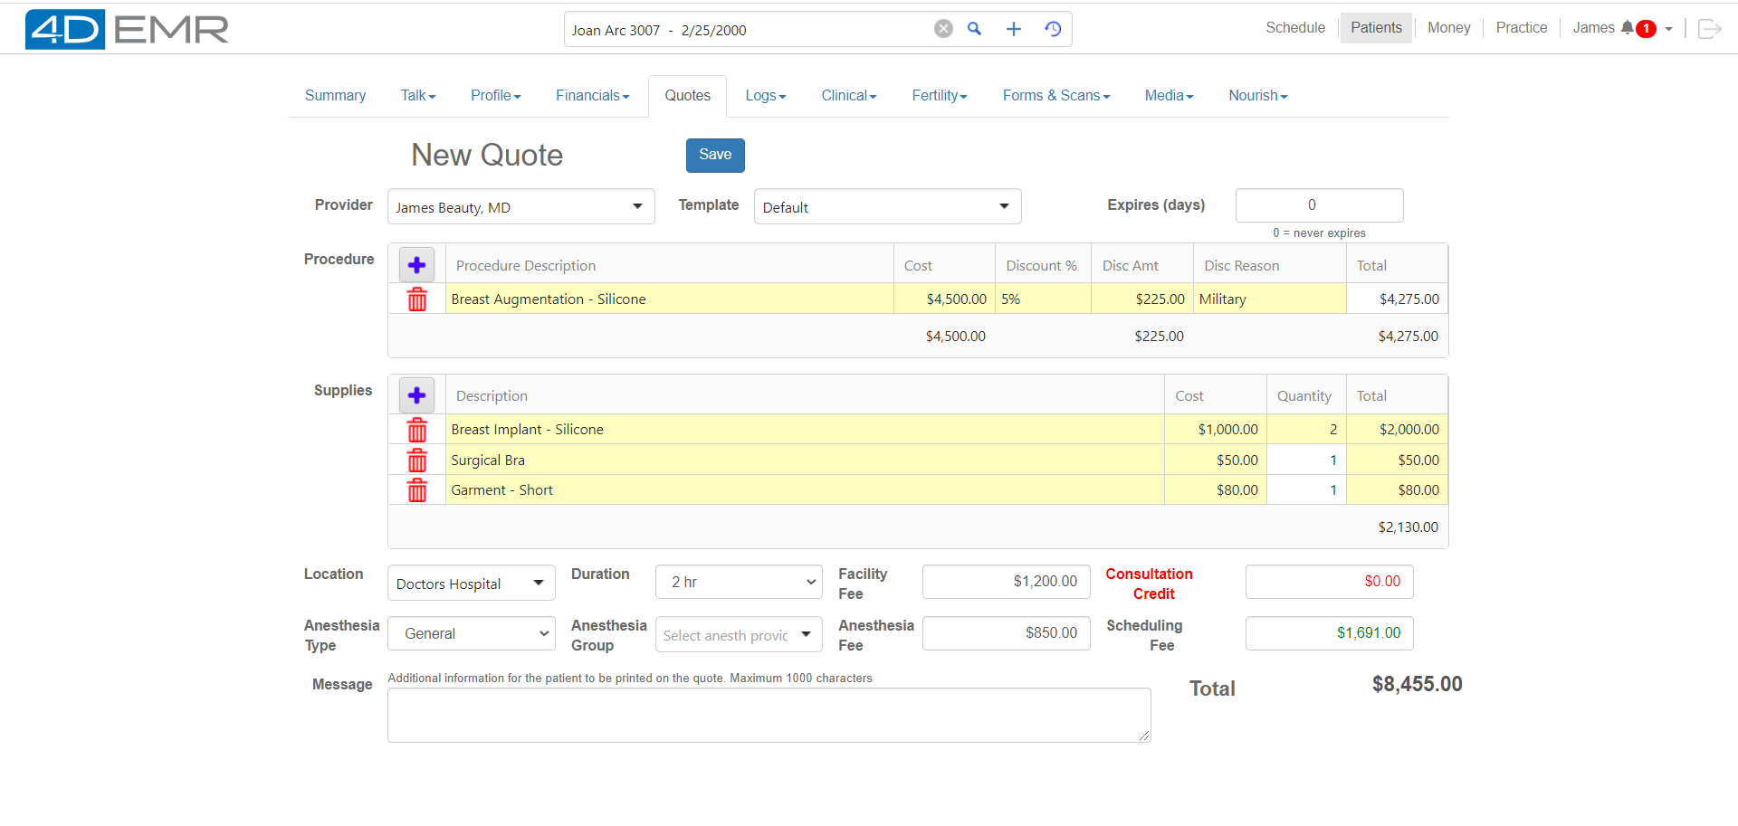The height and width of the screenshot is (826, 1738).
Task: Navigate to the Money section
Action: [x=1448, y=27]
